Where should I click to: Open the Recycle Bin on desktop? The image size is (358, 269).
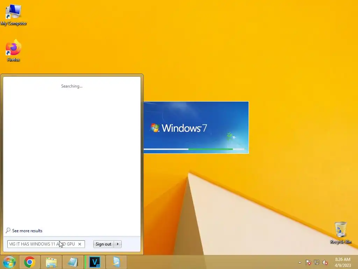point(341,233)
